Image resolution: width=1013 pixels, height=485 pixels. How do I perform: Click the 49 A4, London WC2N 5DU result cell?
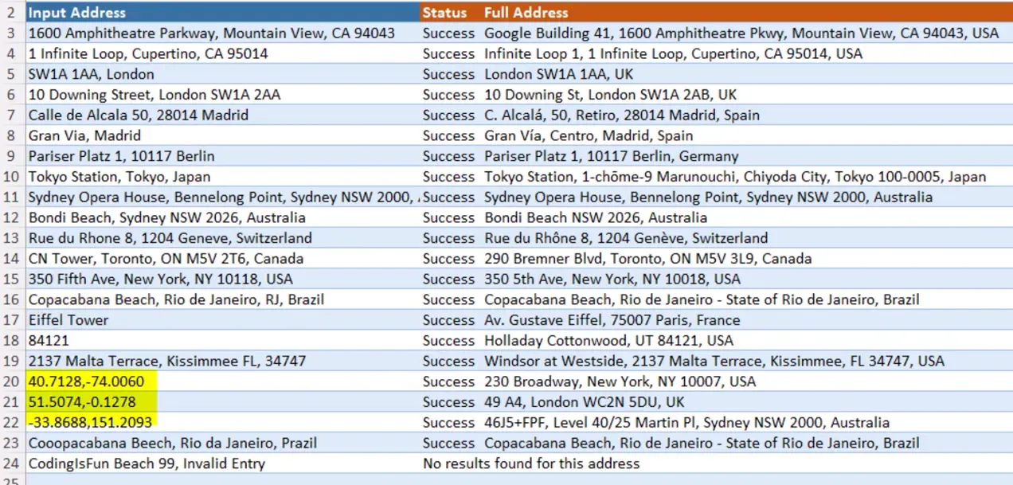point(583,402)
